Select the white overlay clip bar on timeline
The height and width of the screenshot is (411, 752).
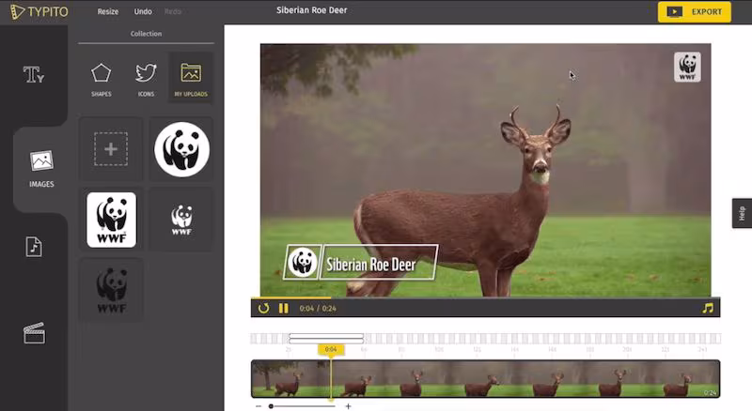(326, 338)
